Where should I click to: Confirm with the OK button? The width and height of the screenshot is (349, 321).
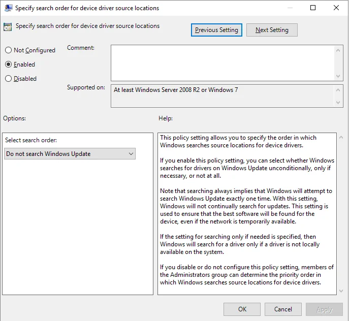click(x=242, y=309)
